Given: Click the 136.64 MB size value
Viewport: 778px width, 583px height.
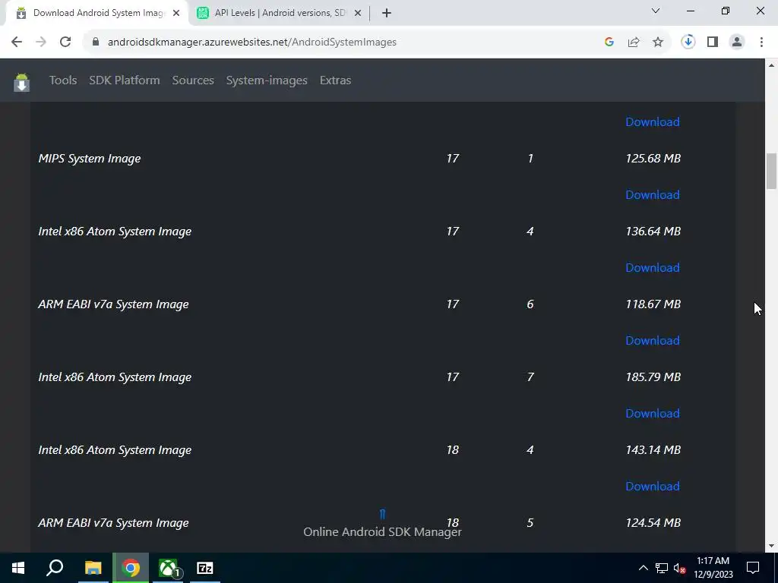Looking at the screenshot, I should click(x=653, y=232).
